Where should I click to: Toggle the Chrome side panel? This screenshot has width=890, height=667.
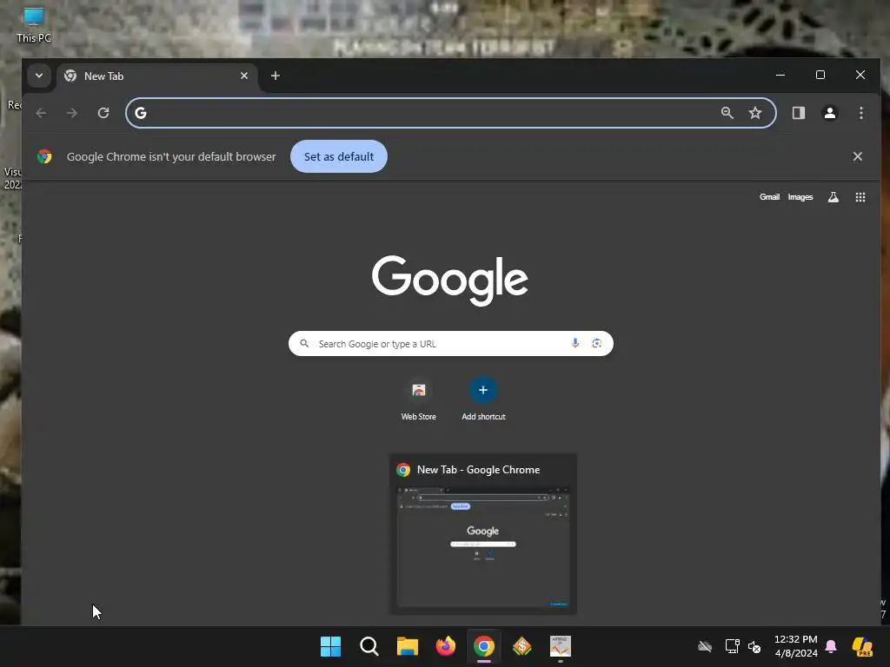coord(799,113)
